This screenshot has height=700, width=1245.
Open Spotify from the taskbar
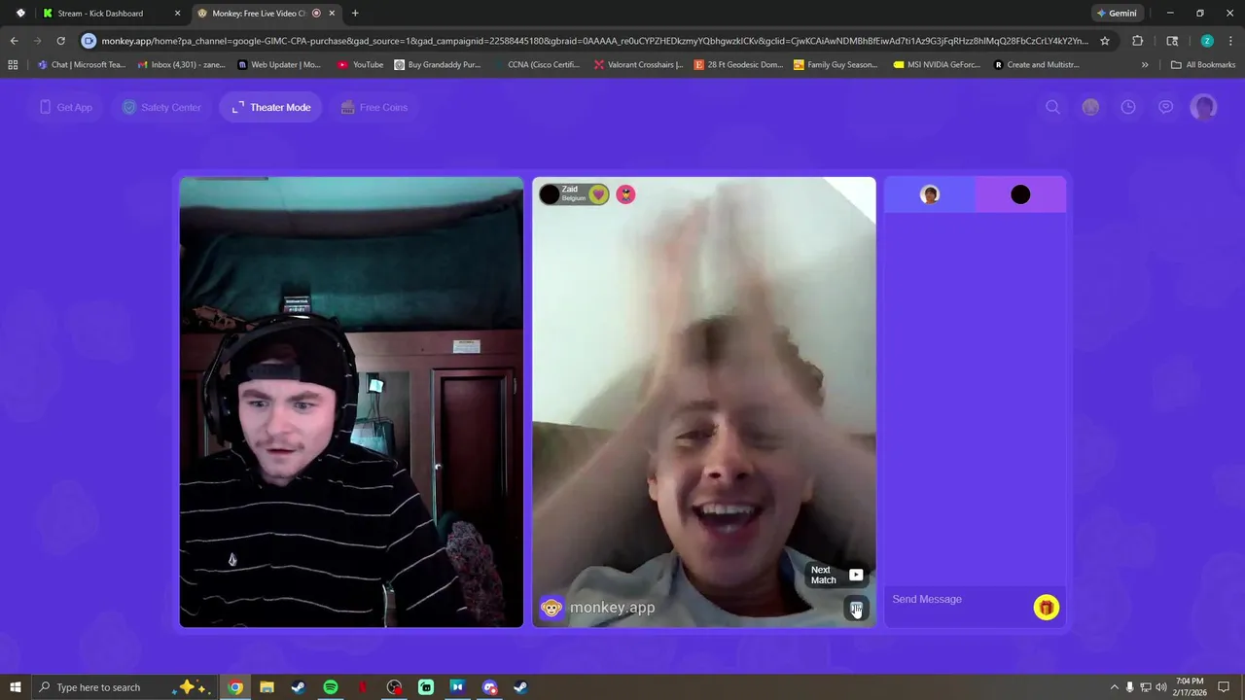pyautogui.click(x=330, y=687)
